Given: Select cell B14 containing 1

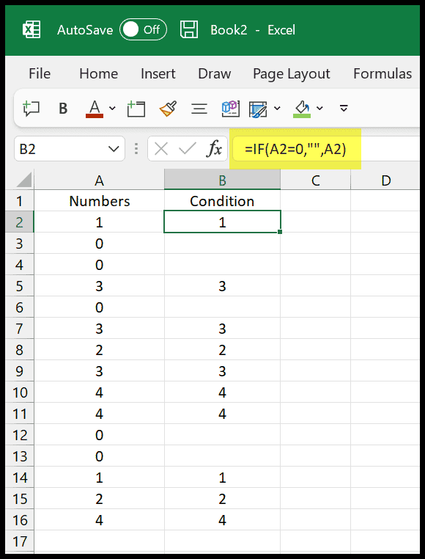Looking at the screenshot, I should [222, 478].
